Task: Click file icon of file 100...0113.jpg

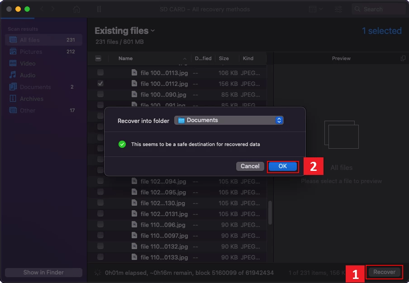Action: tap(134, 72)
